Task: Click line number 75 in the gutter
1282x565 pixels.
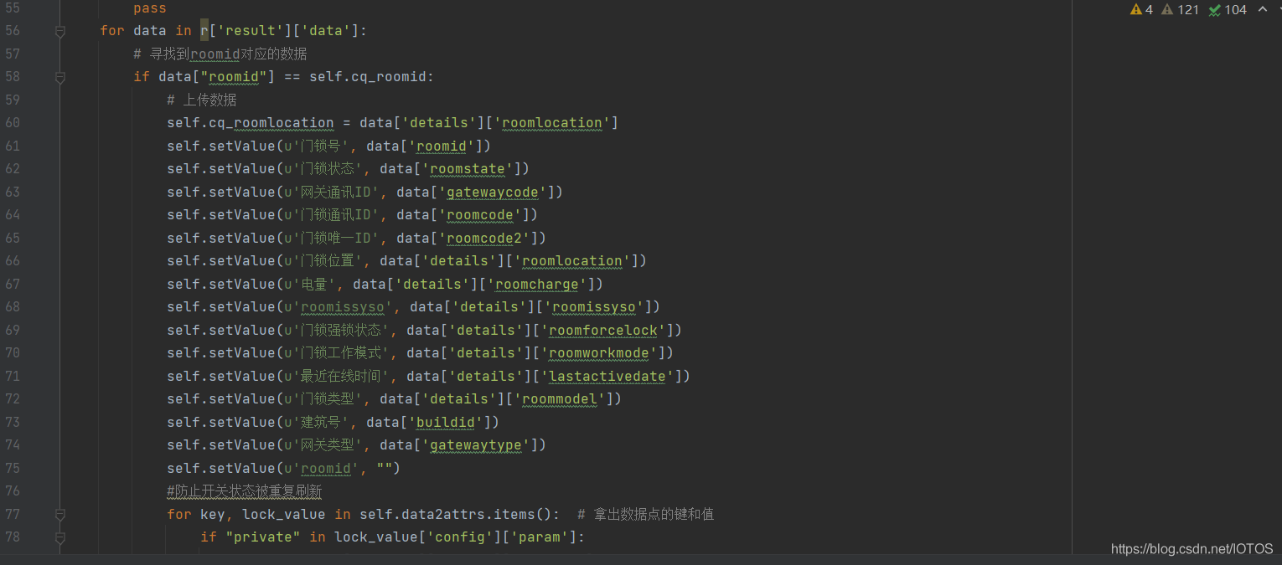Action: pyautogui.click(x=13, y=468)
